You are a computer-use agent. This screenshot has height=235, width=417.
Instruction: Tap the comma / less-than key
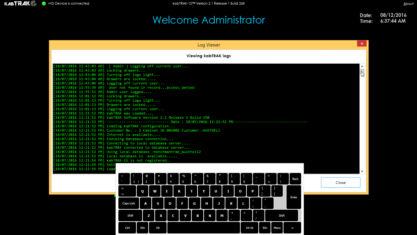click(x=234, y=215)
